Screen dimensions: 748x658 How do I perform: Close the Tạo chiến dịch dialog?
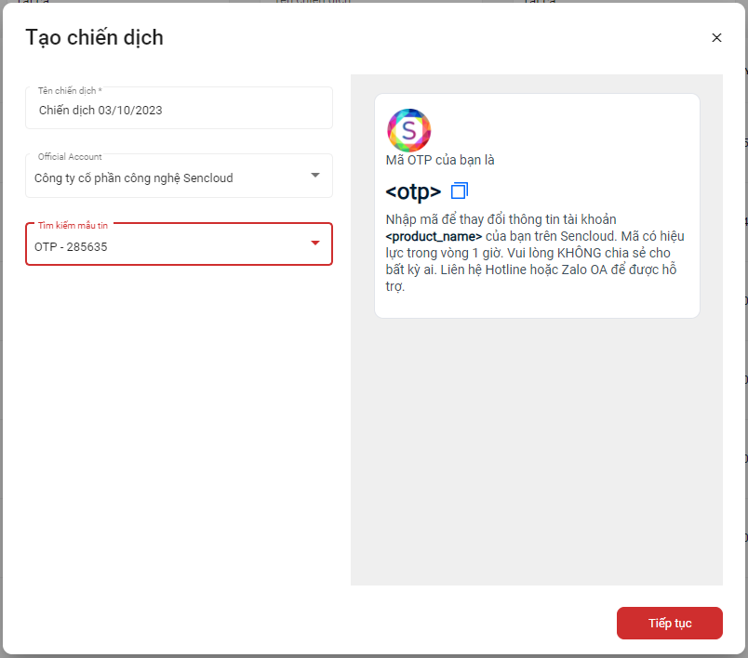(716, 38)
